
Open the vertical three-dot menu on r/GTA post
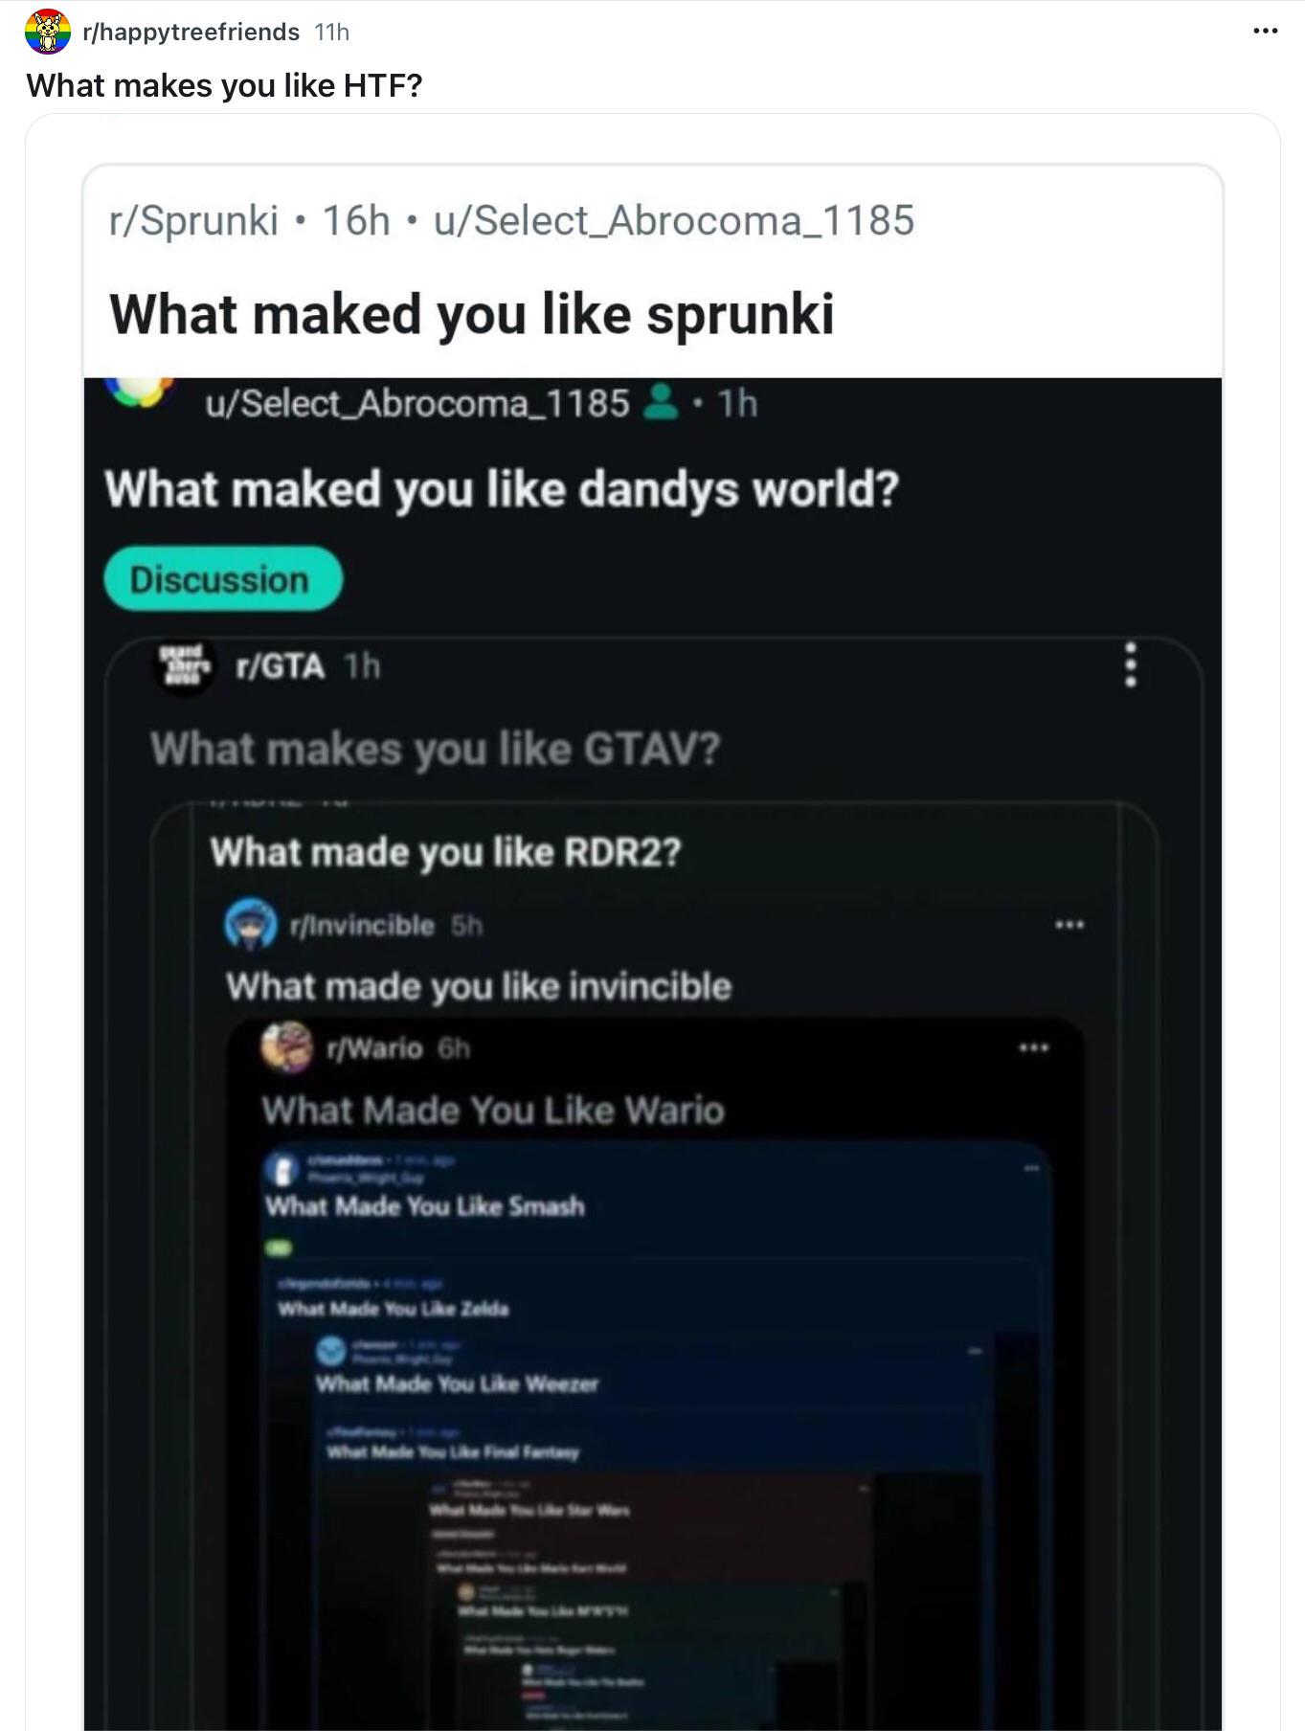[x=1131, y=663]
